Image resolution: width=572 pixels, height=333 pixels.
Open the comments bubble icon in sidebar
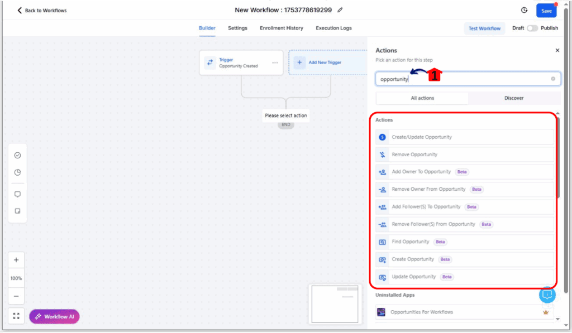pos(17,194)
